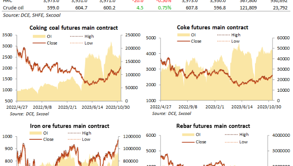
Task: Click the Close legend line in coke chart
Action: pyautogui.click(x=183, y=41)
